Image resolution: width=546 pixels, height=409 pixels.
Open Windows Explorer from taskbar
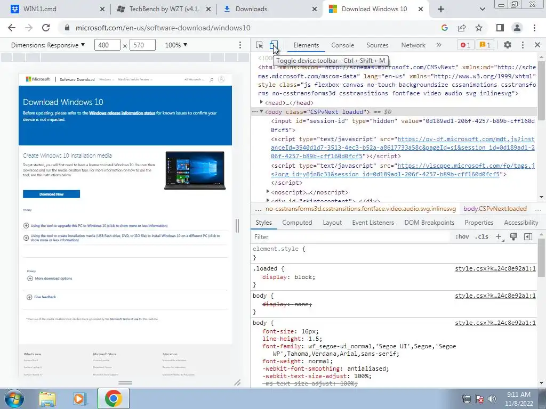point(47,398)
